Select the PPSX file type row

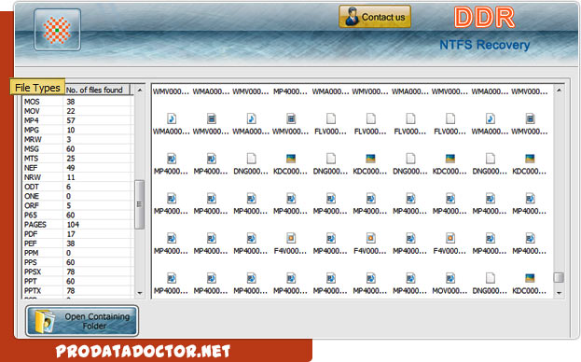(77, 271)
